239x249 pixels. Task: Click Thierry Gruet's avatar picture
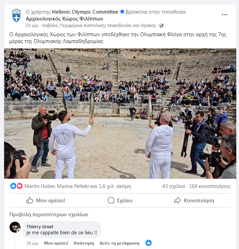[15, 227]
